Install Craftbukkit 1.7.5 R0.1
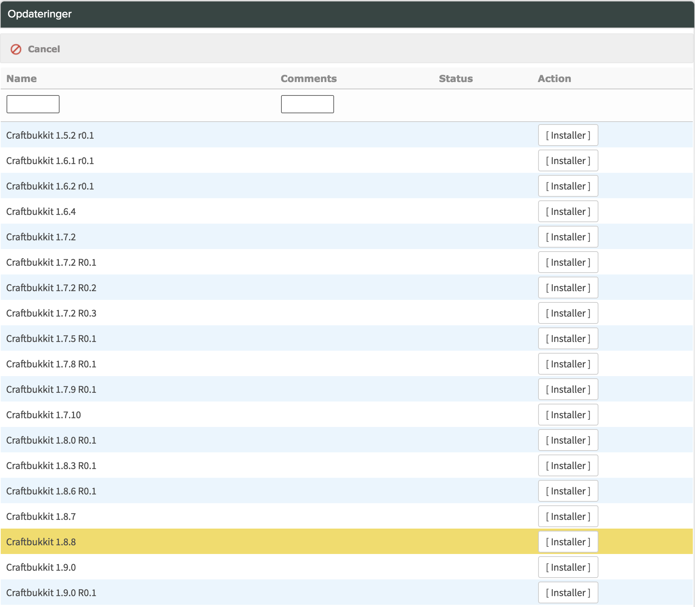The width and height of the screenshot is (695, 607). click(568, 338)
